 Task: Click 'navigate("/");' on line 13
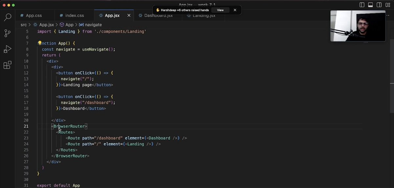77,79
